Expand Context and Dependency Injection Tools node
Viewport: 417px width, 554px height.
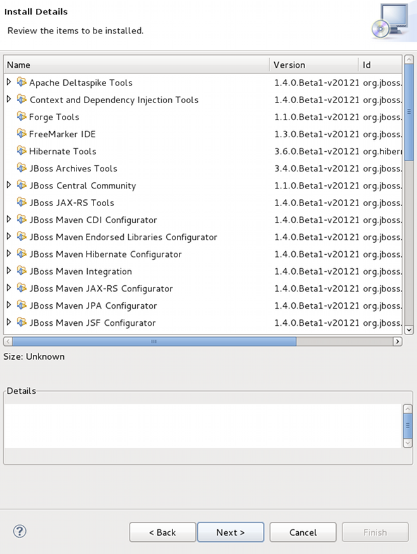point(9,99)
